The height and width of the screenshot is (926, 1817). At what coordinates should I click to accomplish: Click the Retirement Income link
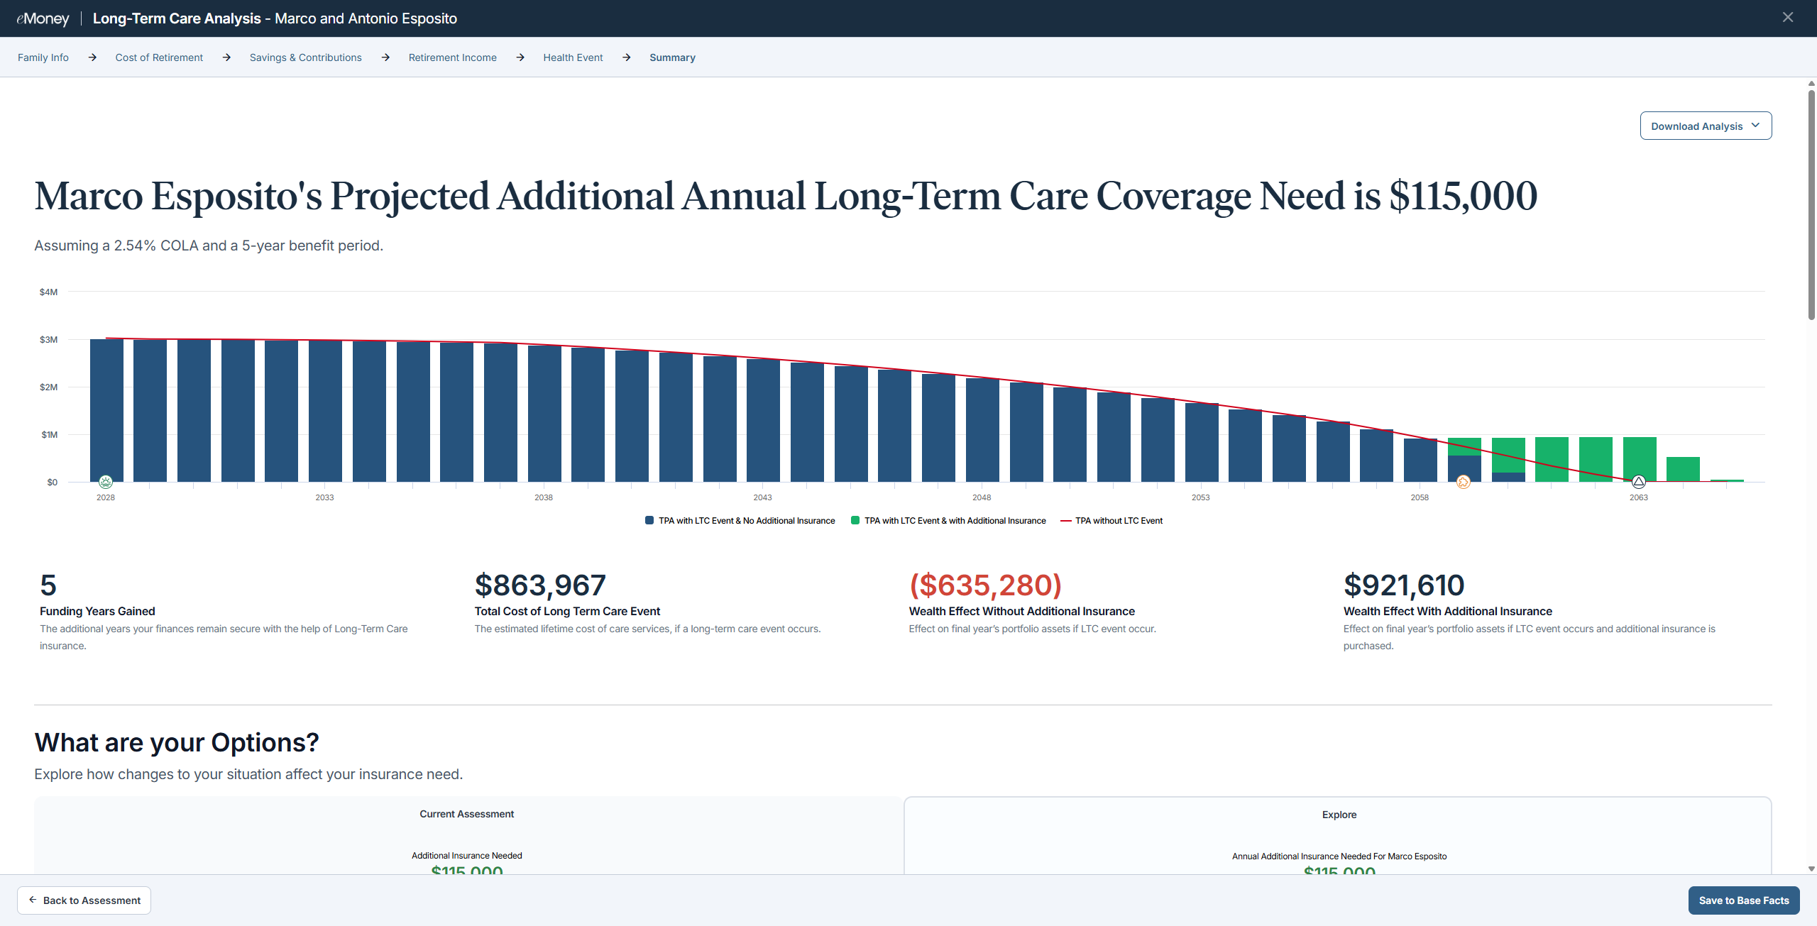[452, 57]
